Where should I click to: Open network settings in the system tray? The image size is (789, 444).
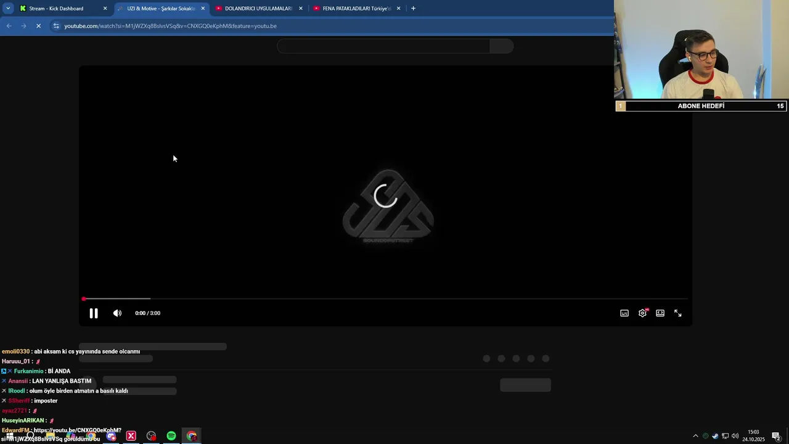pyautogui.click(x=725, y=436)
